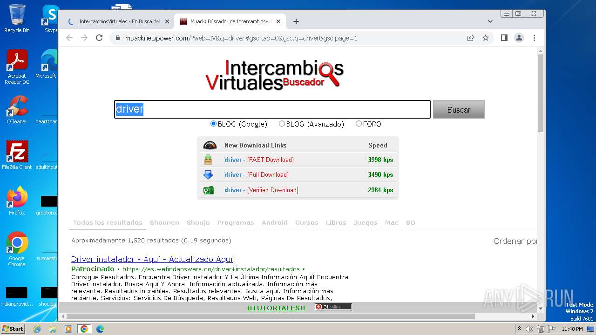Open Recycle Bin on desktop
The height and width of the screenshot is (335, 596).
coord(17,19)
